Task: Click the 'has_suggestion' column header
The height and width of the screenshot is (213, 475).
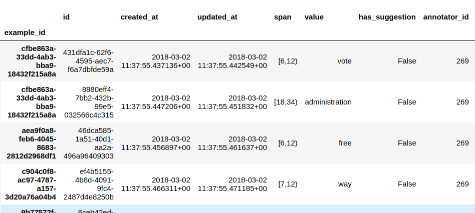Action: tap(387, 16)
